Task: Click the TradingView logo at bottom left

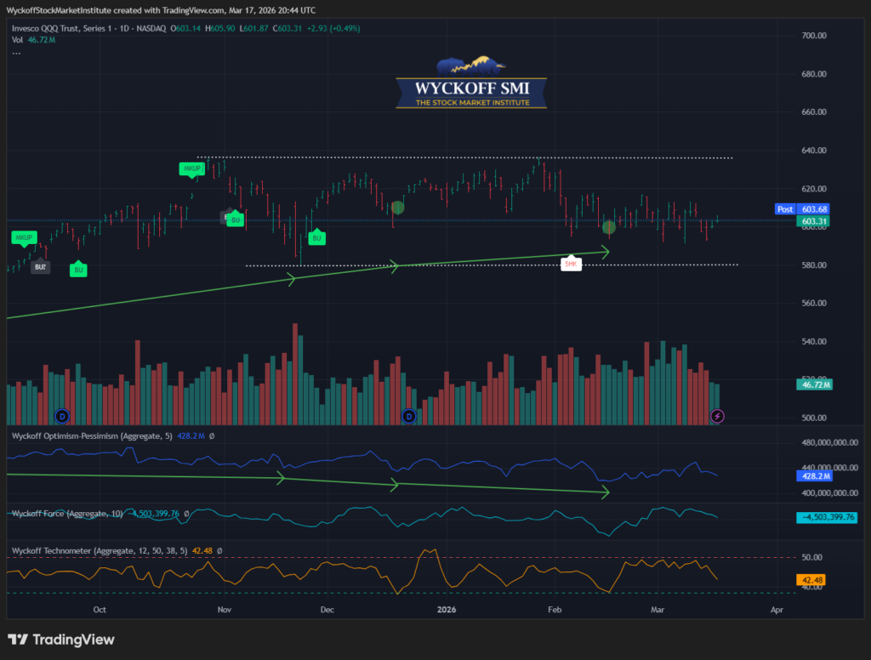Action: tap(61, 640)
